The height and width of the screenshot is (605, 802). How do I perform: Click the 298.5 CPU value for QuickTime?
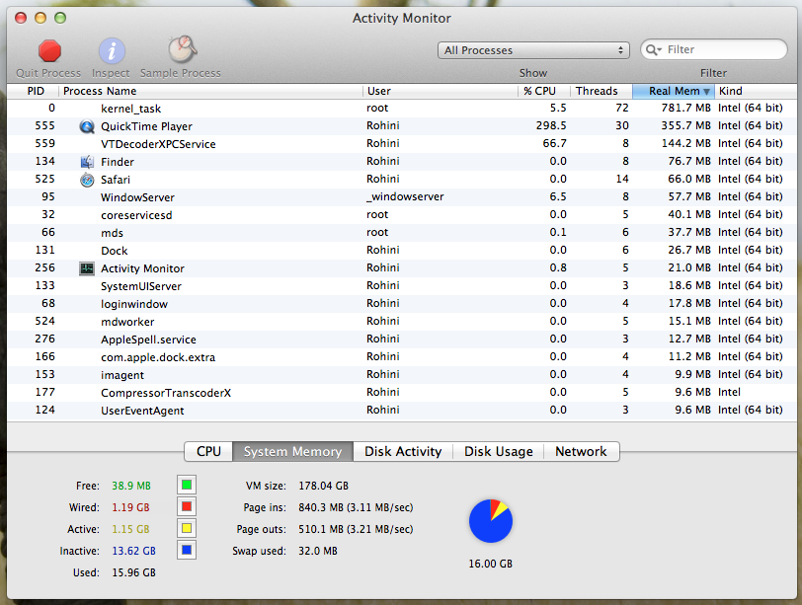(551, 125)
